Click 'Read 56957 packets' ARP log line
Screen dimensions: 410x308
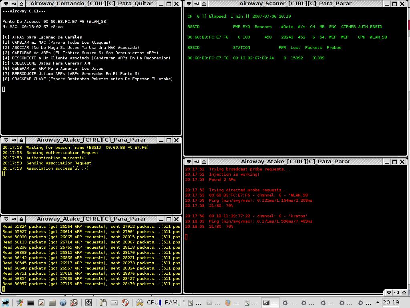(x=91, y=284)
